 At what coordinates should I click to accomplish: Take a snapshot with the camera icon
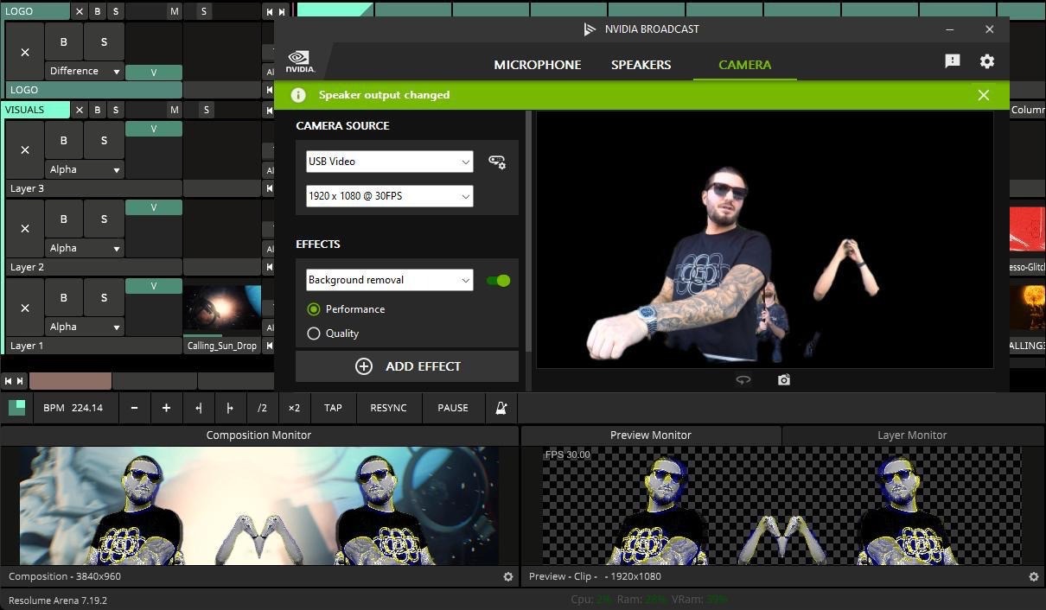click(783, 380)
